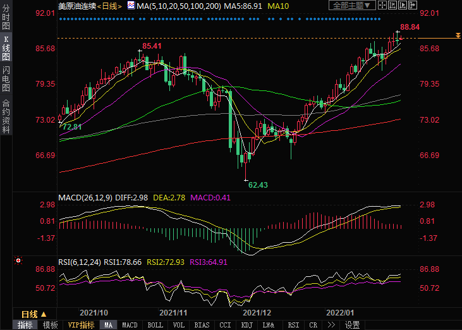
Task: Open 合约资料 side tab
Action: [x=6, y=116]
